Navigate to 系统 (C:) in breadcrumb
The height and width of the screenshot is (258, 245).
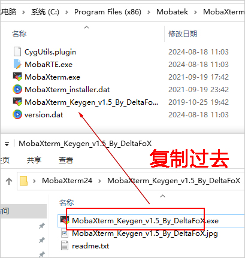click(45, 12)
